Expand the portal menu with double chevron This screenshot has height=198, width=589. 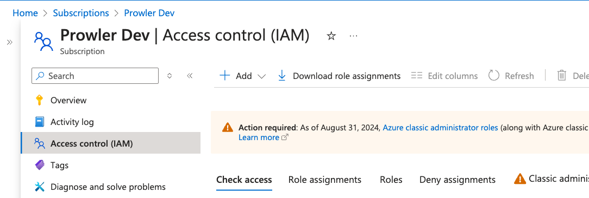[10, 42]
